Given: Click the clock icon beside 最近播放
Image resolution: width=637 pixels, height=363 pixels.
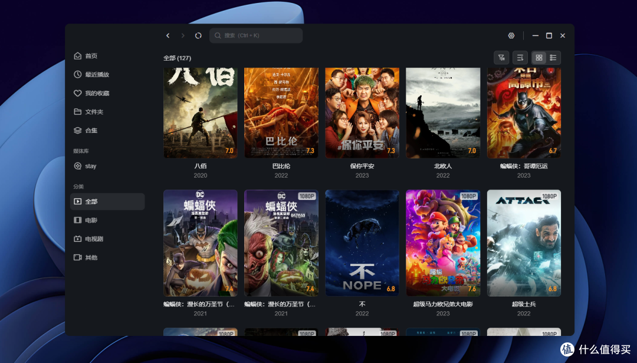Looking at the screenshot, I should click(78, 75).
